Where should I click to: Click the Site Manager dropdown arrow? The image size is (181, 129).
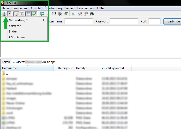click(10, 14)
